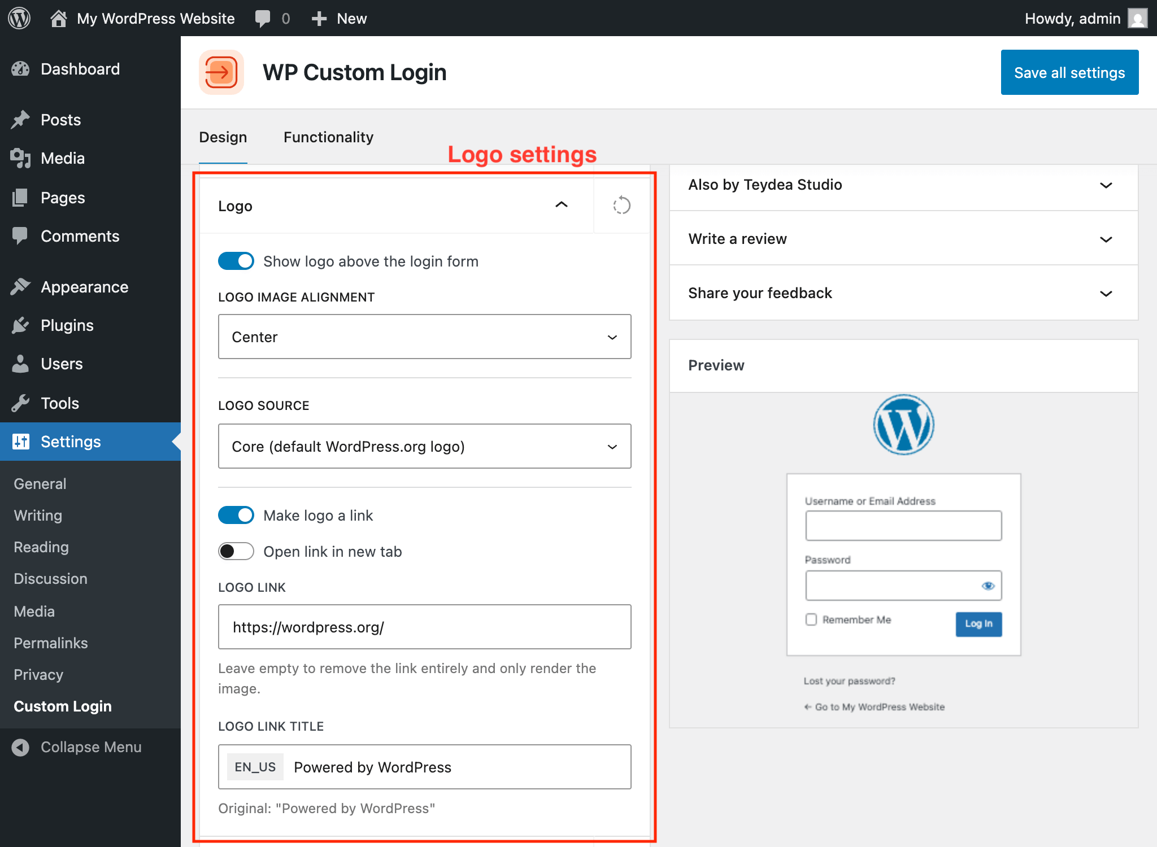Open Plugins via the plug icon
This screenshot has height=847, width=1157.
[20, 325]
